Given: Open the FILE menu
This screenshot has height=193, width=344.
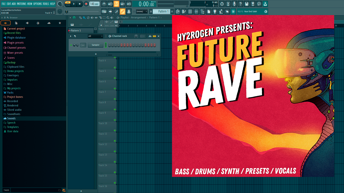Looking at the screenshot, I should pos(4,4).
